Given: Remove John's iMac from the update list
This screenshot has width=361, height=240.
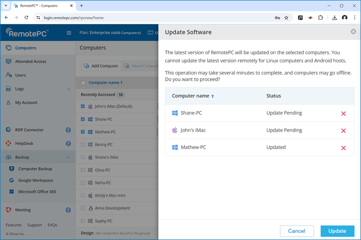Looking at the screenshot, I should [343, 130].
